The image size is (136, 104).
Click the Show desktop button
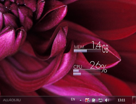pos(134,100)
